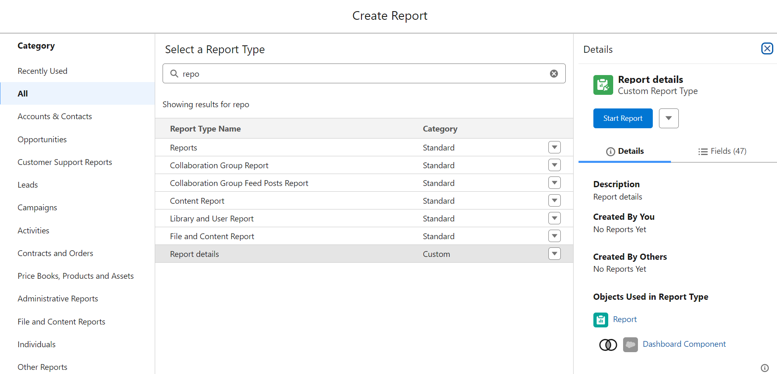Open the Content Report row dropdown

coord(554,200)
